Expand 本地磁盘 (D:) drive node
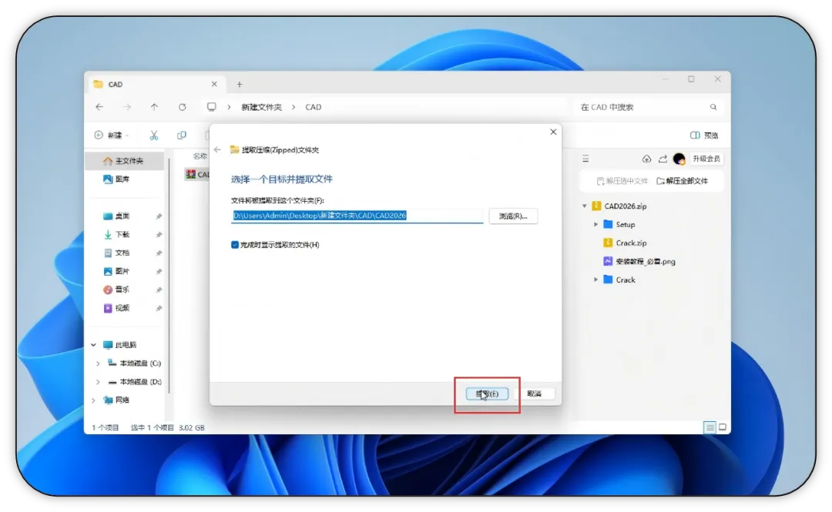The width and height of the screenshot is (832, 512). tap(98, 382)
